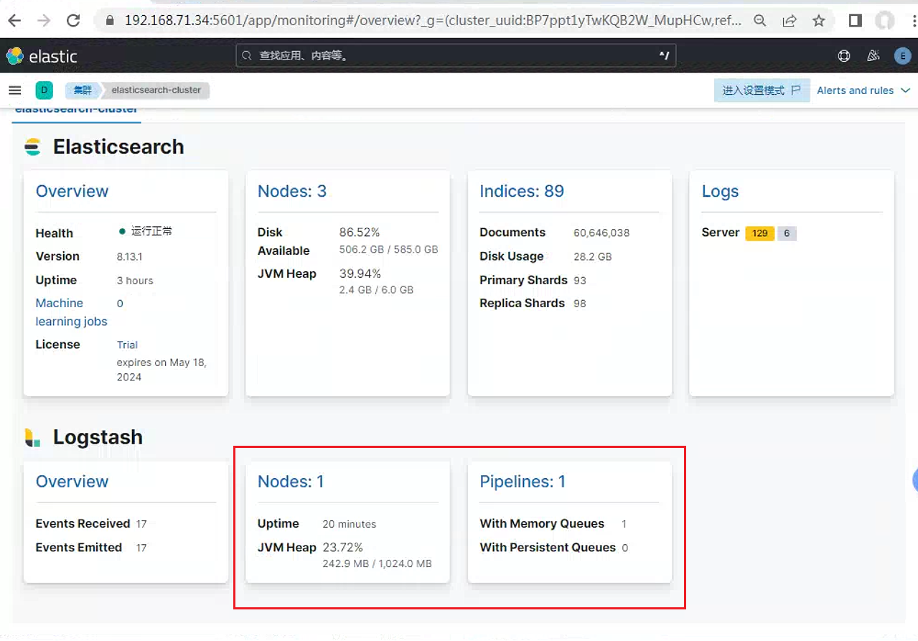Screen dimensions: 918x641
Task: Click the elasticsearch-cluster breadcrumb
Action: click(156, 90)
